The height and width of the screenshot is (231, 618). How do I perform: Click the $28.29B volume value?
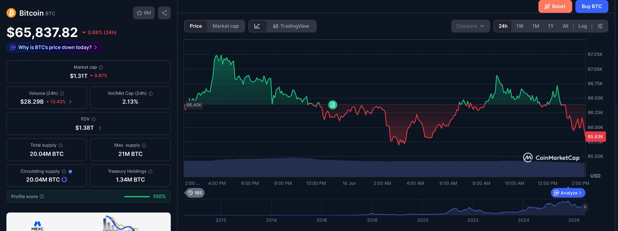coord(32,102)
